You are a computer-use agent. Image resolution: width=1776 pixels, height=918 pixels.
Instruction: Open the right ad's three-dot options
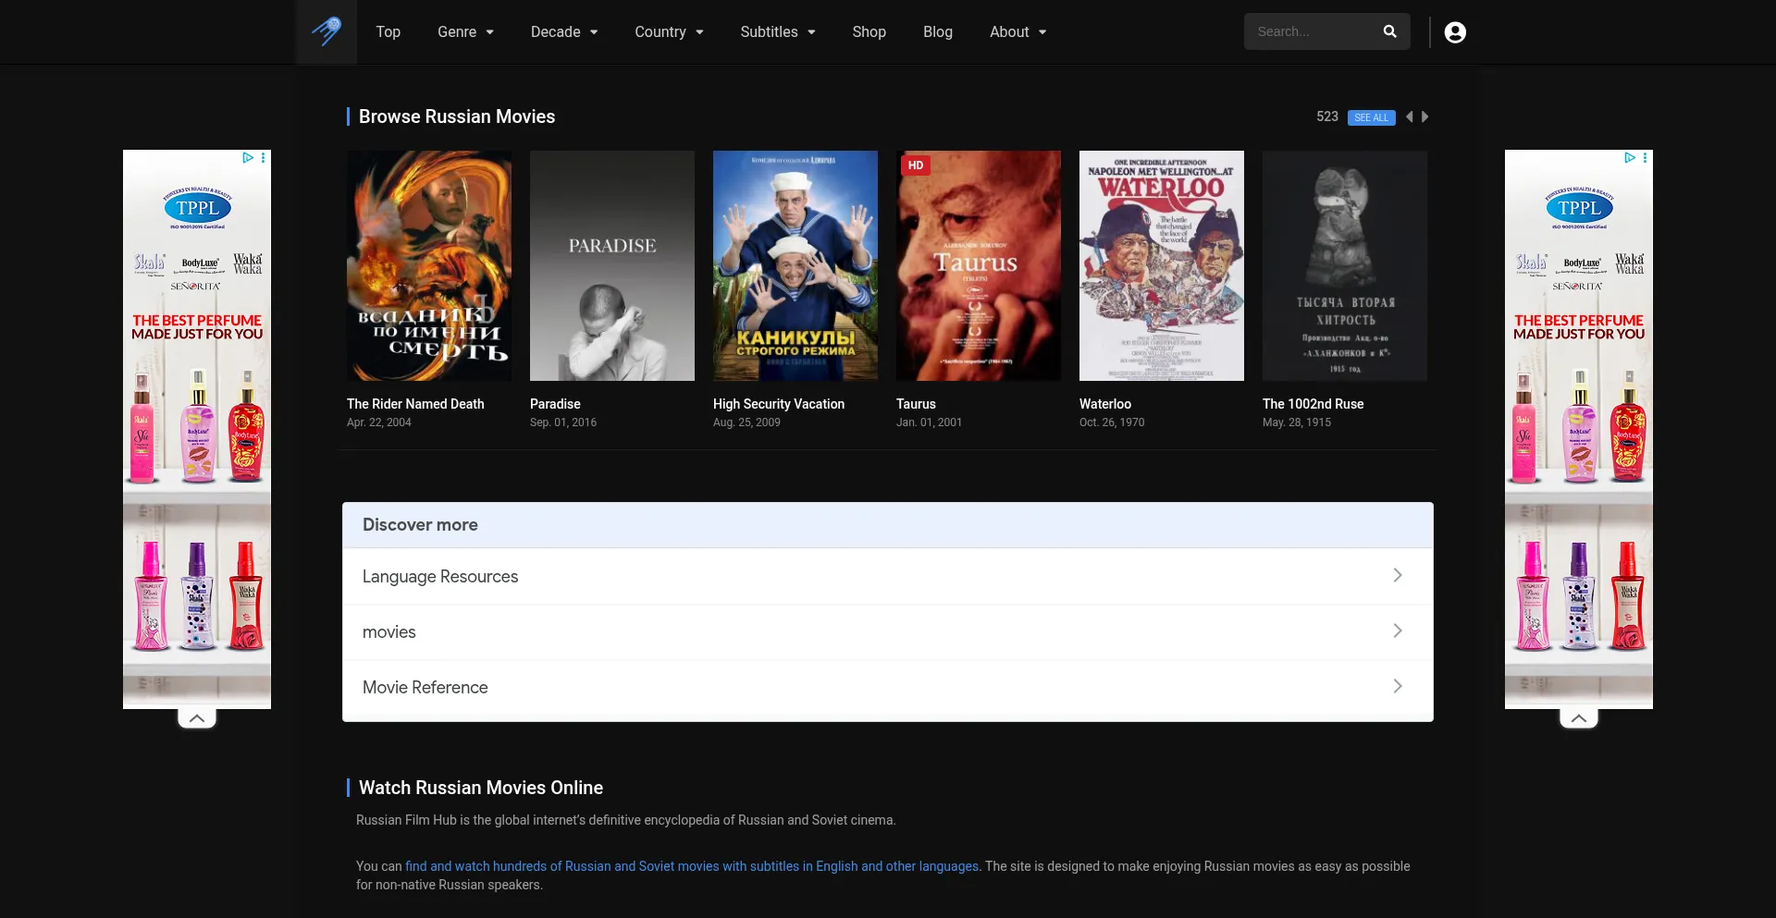pyautogui.click(x=1645, y=158)
